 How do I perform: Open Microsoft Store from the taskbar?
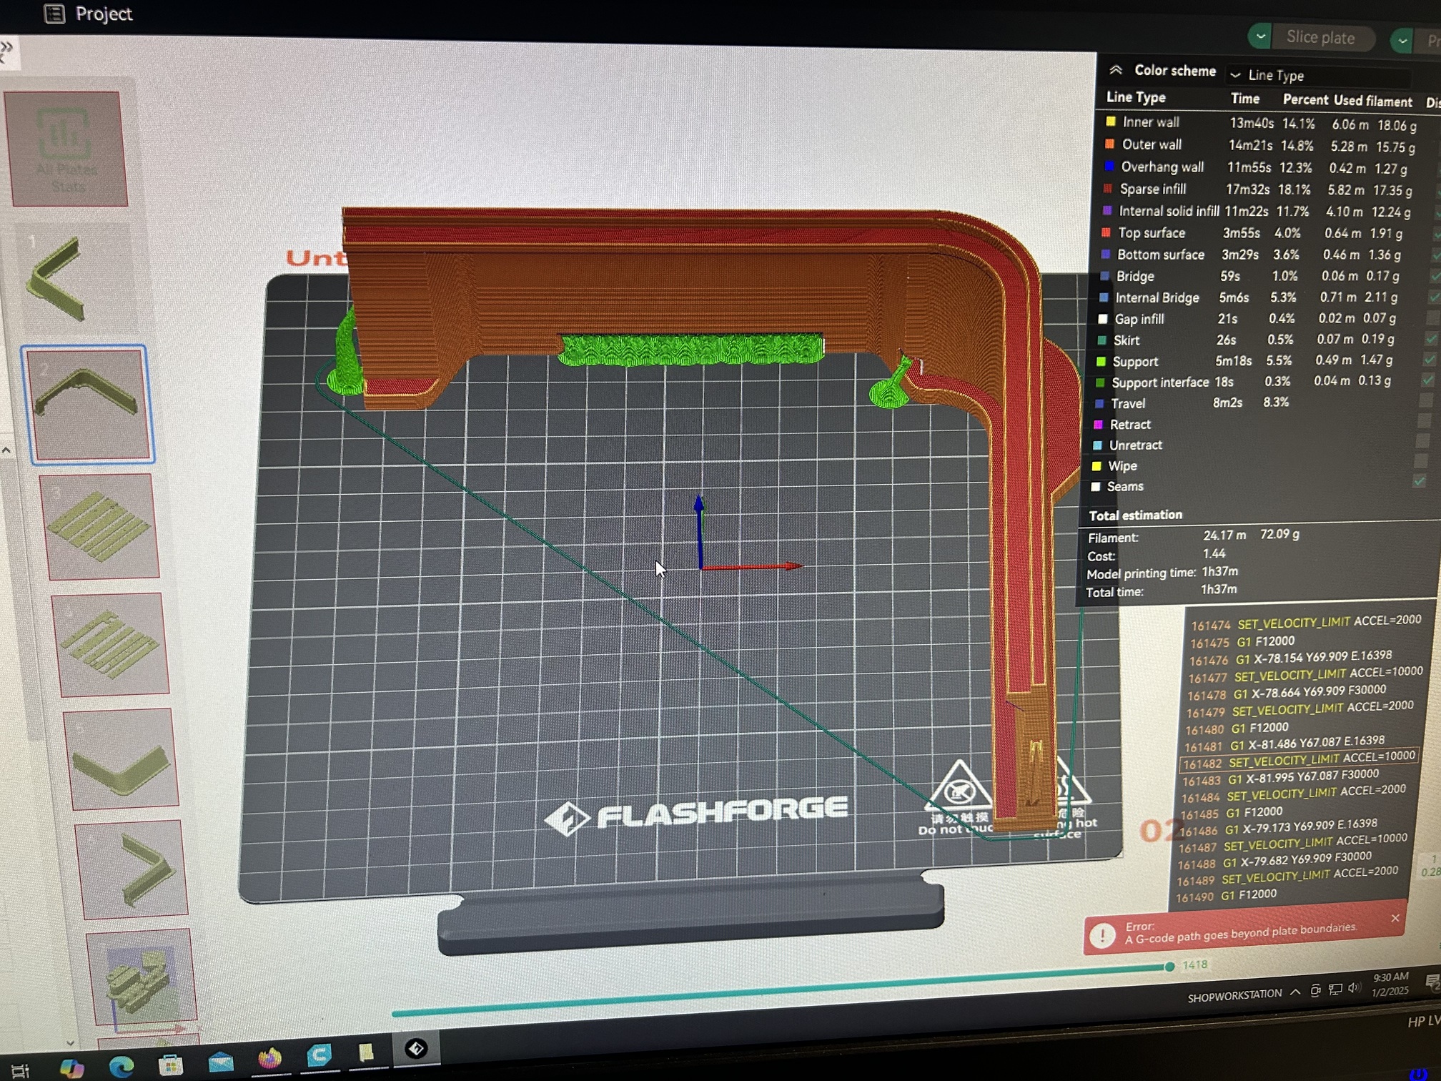pos(170,1065)
